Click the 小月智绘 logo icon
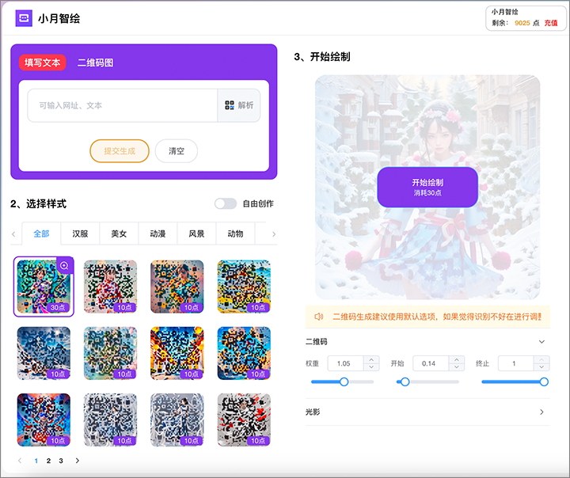Screen dimensions: 570x478 pos(24,18)
